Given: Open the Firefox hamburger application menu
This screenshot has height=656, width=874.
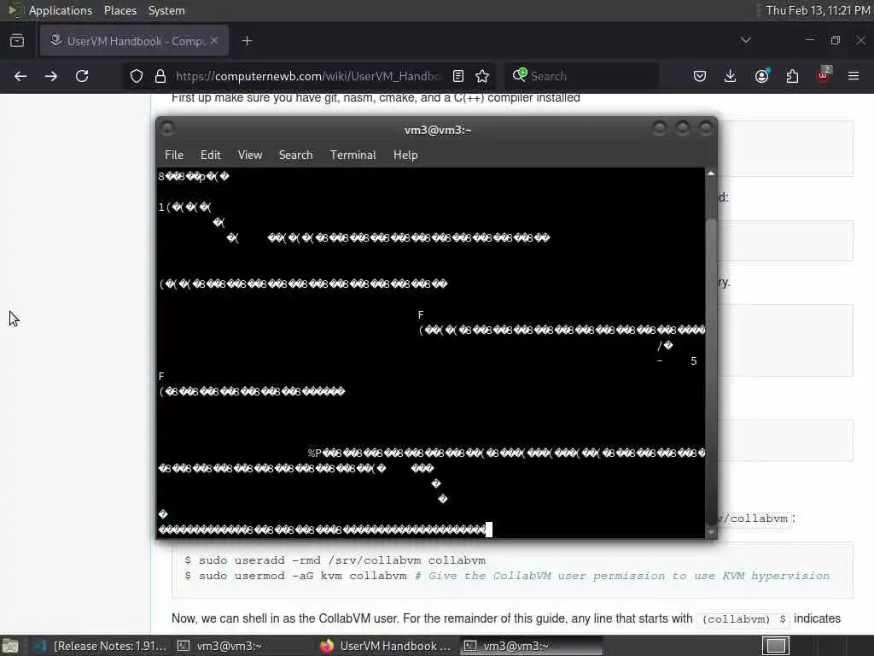Looking at the screenshot, I should 854,76.
